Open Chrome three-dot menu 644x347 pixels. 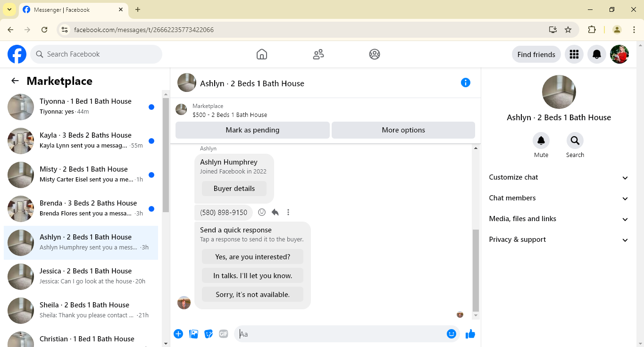click(x=634, y=30)
